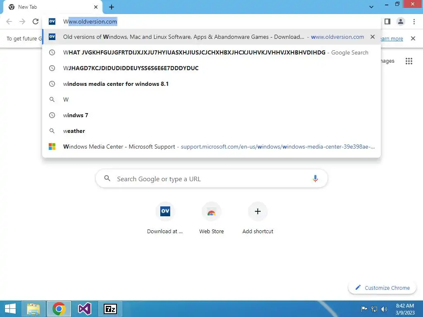The image size is (423, 317).
Task: Click the Action Center flag tray icon
Action: [364, 309]
